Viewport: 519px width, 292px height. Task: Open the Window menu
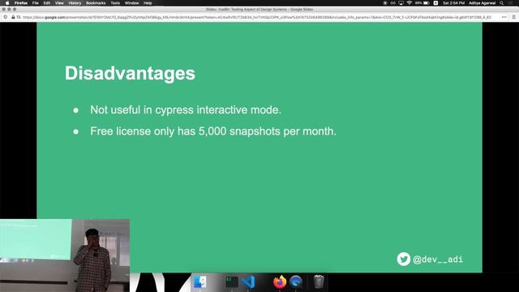click(x=131, y=3)
